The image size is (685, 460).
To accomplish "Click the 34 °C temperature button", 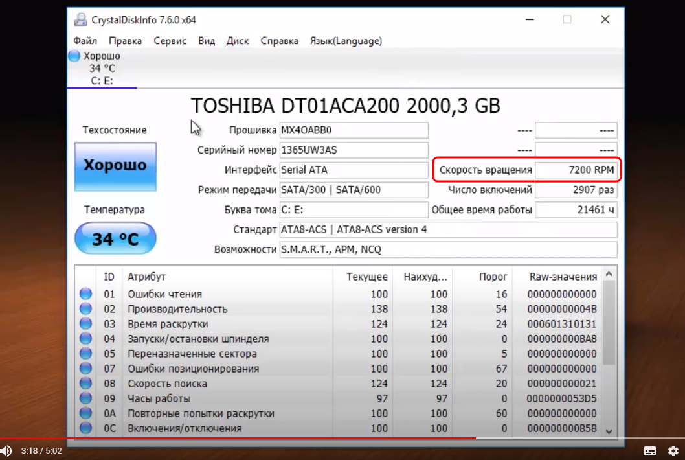I will coord(115,238).
